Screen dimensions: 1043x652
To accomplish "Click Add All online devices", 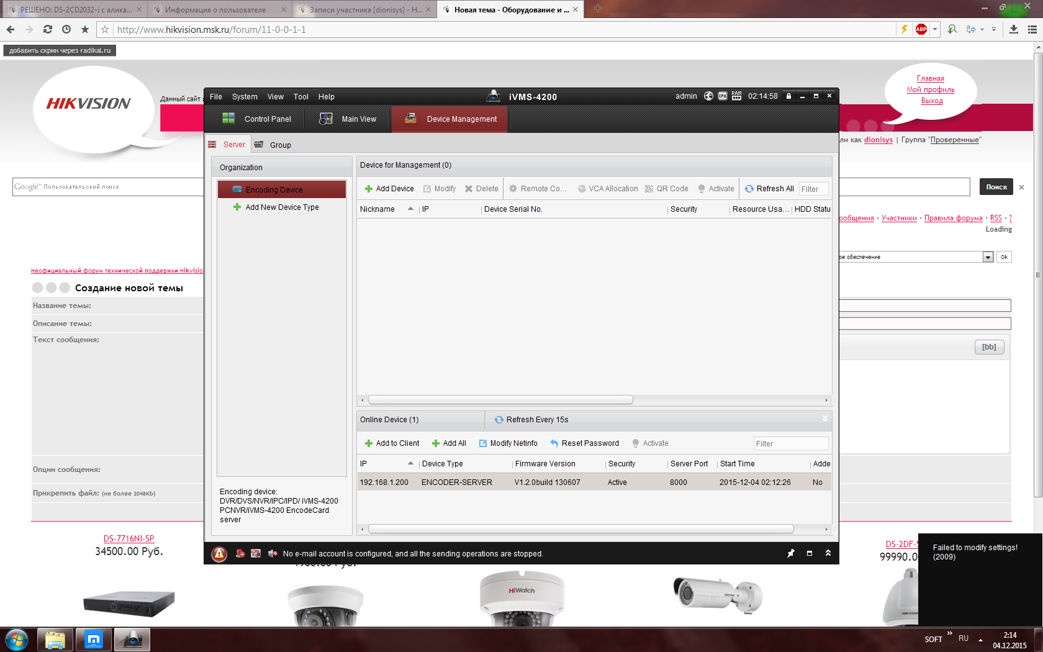I will point(449,443).
